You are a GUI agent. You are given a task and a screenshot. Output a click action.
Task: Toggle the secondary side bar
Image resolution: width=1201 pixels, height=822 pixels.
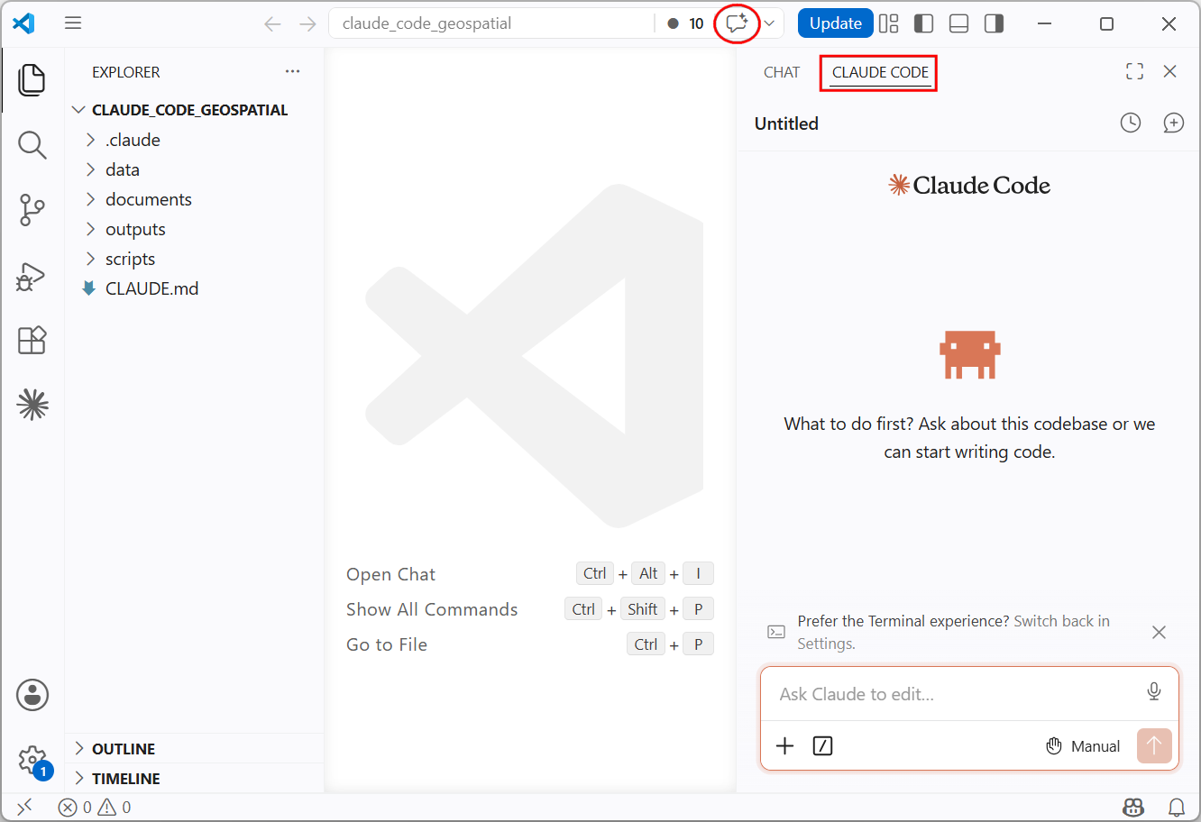point(995,23)
